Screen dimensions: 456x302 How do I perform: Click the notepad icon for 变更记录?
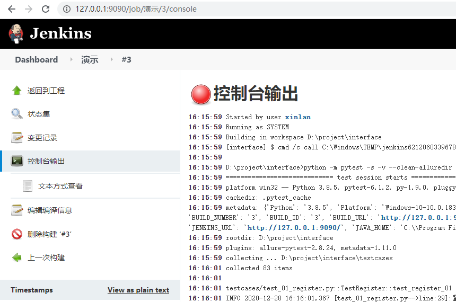pyautogui.click(x=17, y=137)
